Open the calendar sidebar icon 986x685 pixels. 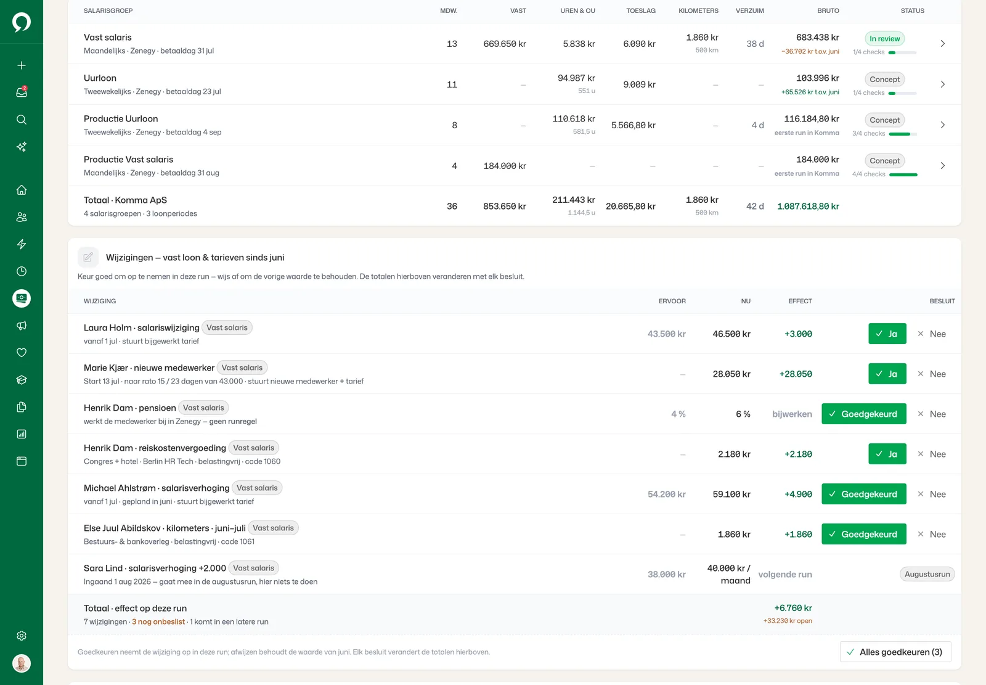coord(22,461)
